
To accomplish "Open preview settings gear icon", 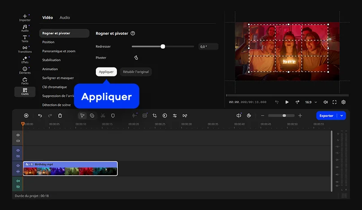I will coord(344,102).
